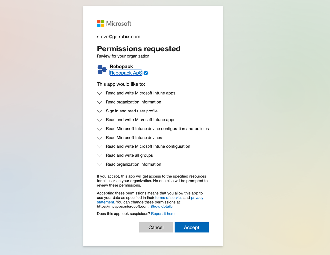Expand the Read and write all groups chevron
The height and width of the screenshot is (255, 330).
(x=99, y=156)
